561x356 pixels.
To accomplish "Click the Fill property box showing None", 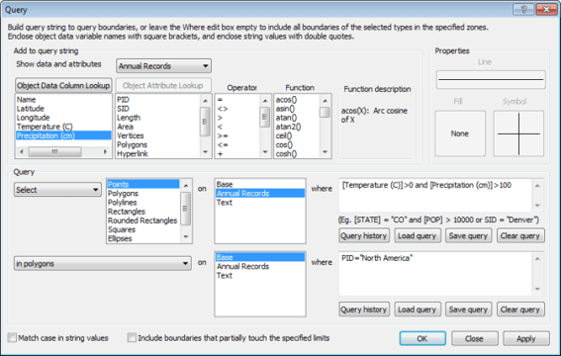I will (460, 133).
